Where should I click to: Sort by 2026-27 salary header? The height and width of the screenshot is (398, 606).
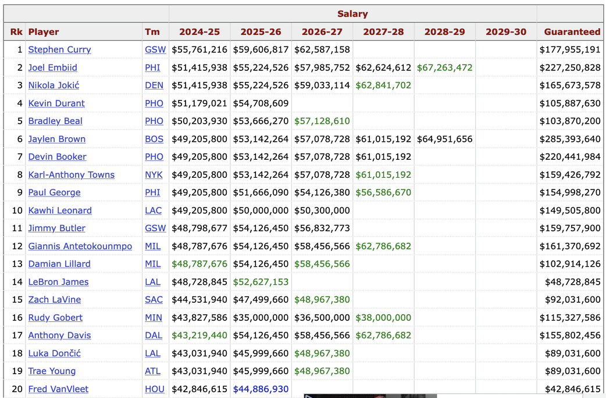322,32
